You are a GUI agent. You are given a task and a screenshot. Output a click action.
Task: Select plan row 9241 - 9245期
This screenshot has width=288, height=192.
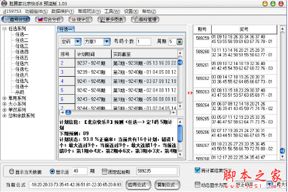pos(118,81)
